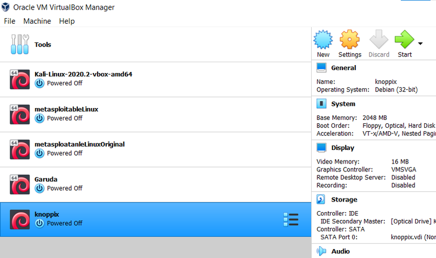Screen dimensions: 436x258
Task: Select the metasploatanleLinuxOriginal machine icon
Action: click(x=20, y=149)
